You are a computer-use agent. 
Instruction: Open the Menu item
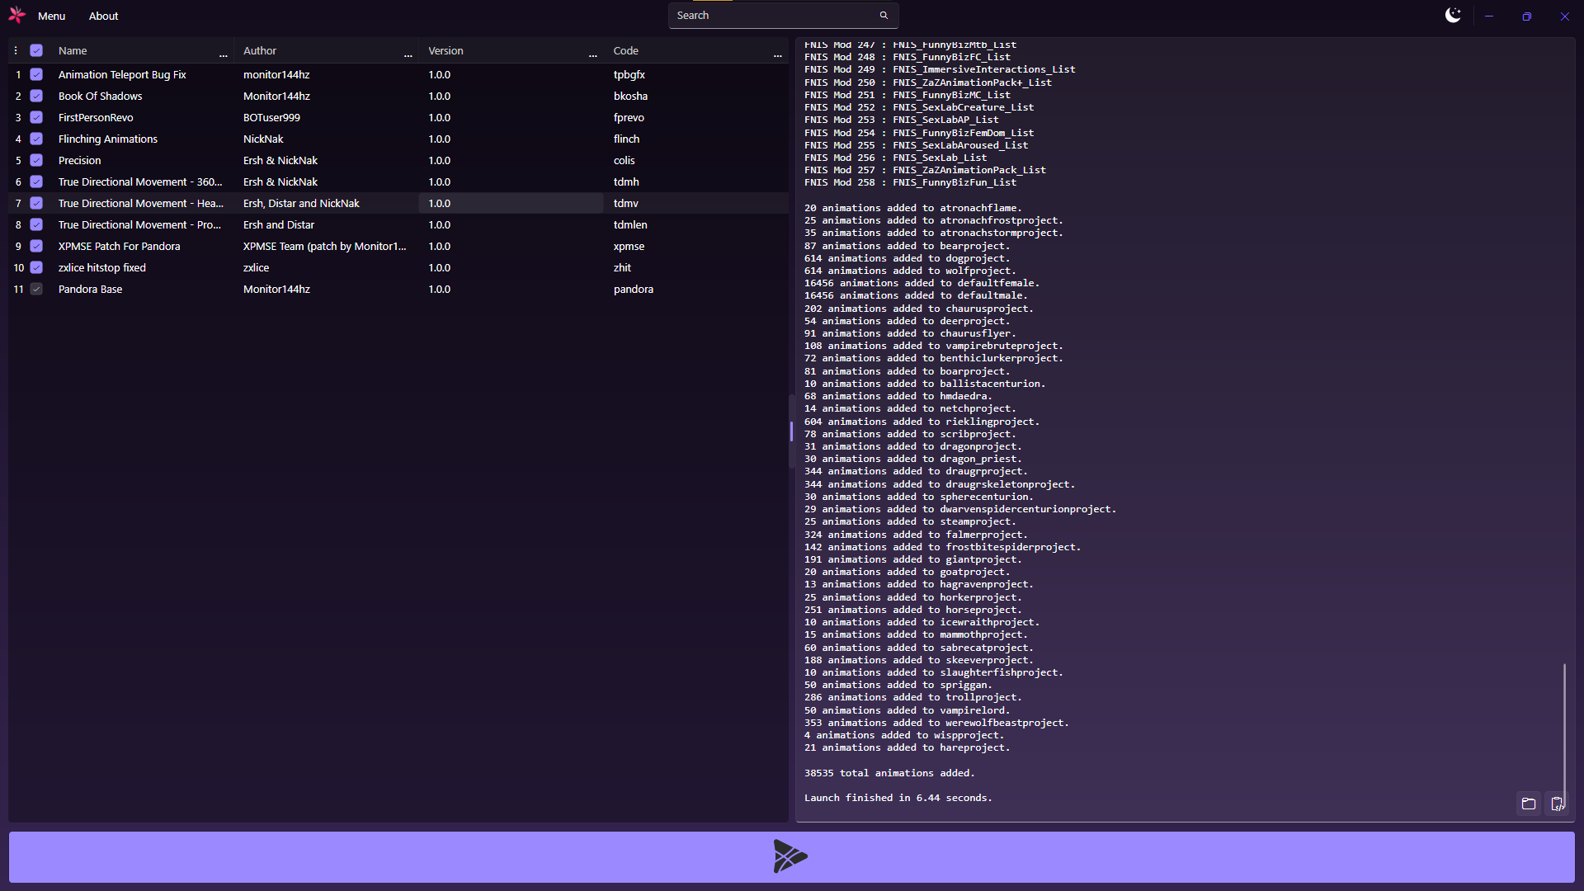pyautogui.click(x=51, y=16)
